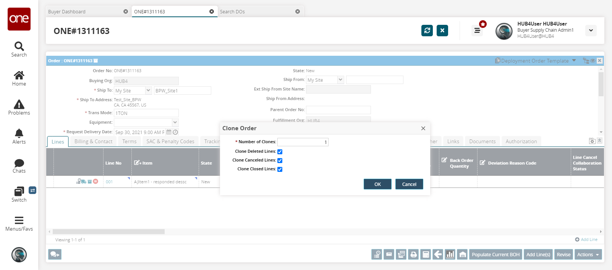
Task: Click the calculator icon in bottom toolbar
Action: coord(426,254)
